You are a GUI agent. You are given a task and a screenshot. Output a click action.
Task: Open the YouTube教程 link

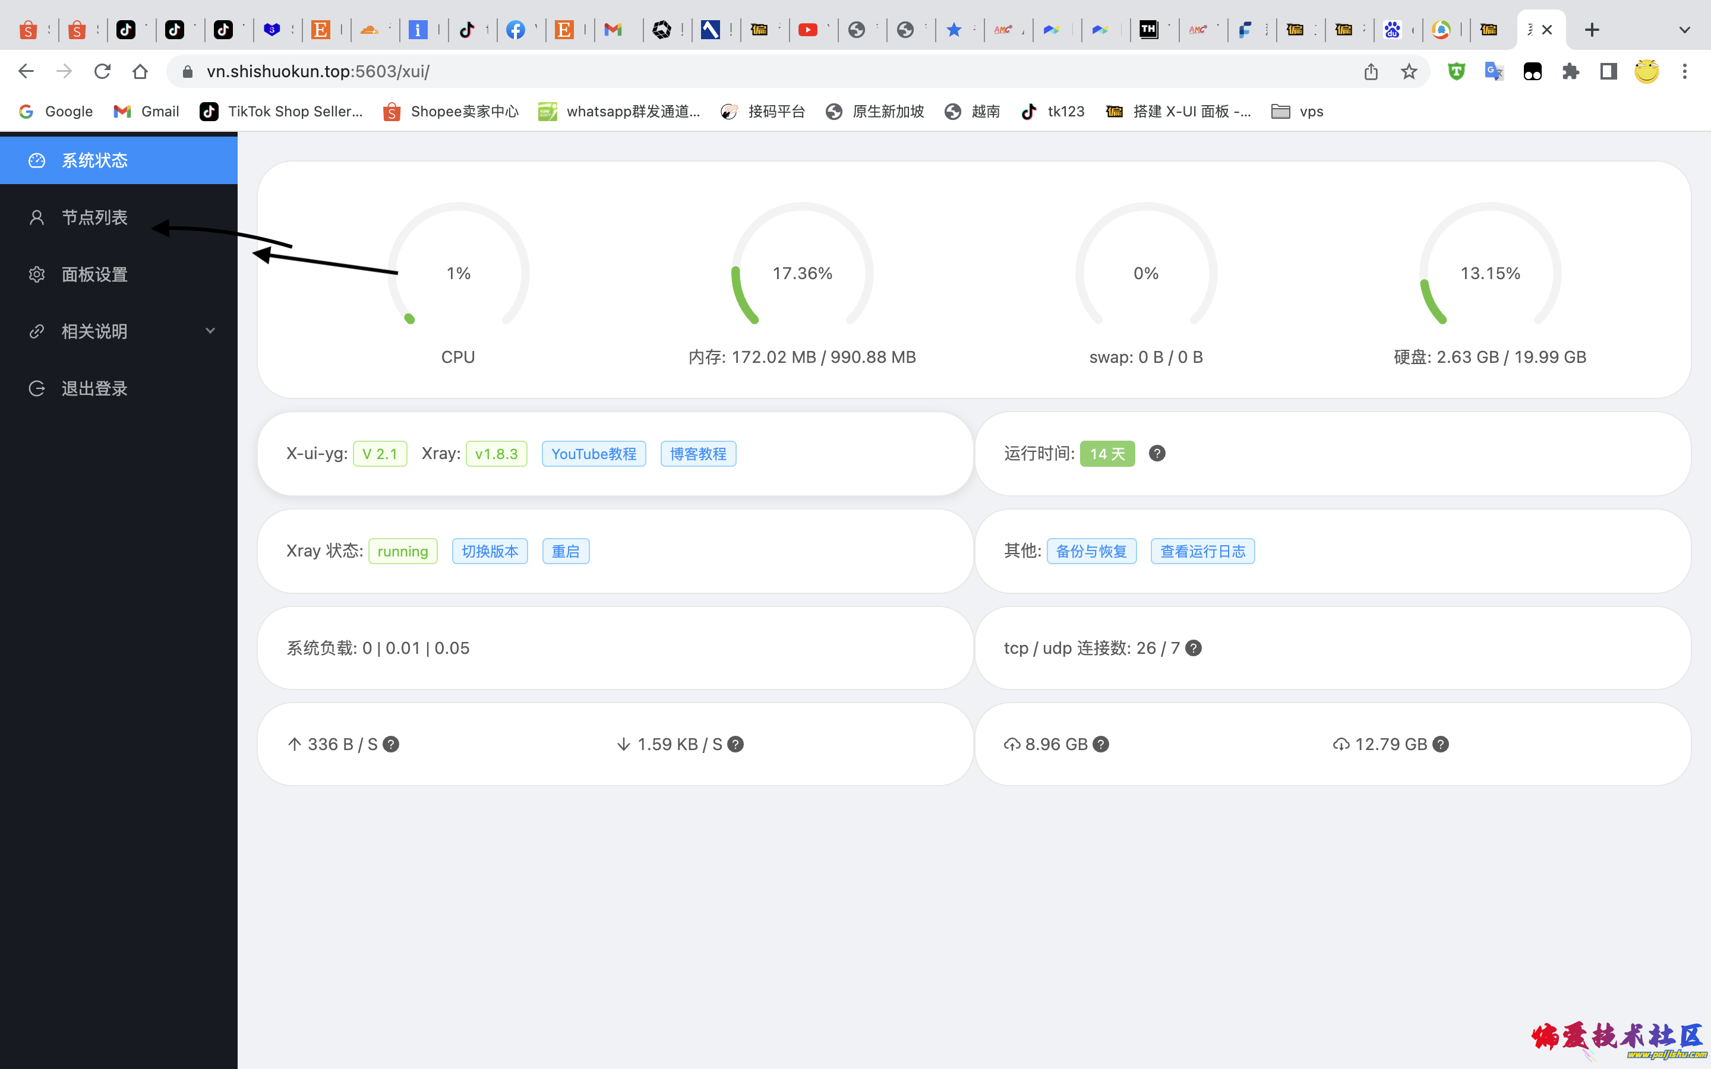tap(593, 454)
